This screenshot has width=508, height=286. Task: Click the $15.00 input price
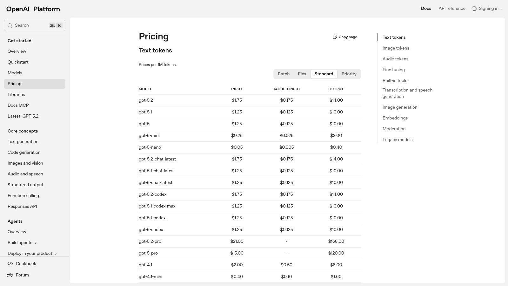(x=237, y=253)
